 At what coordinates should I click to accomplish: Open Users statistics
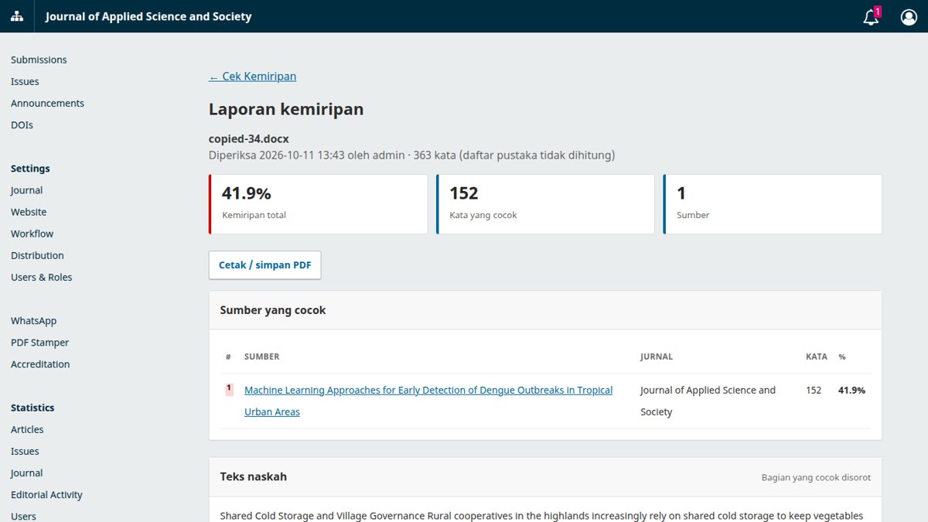(23, 516)
